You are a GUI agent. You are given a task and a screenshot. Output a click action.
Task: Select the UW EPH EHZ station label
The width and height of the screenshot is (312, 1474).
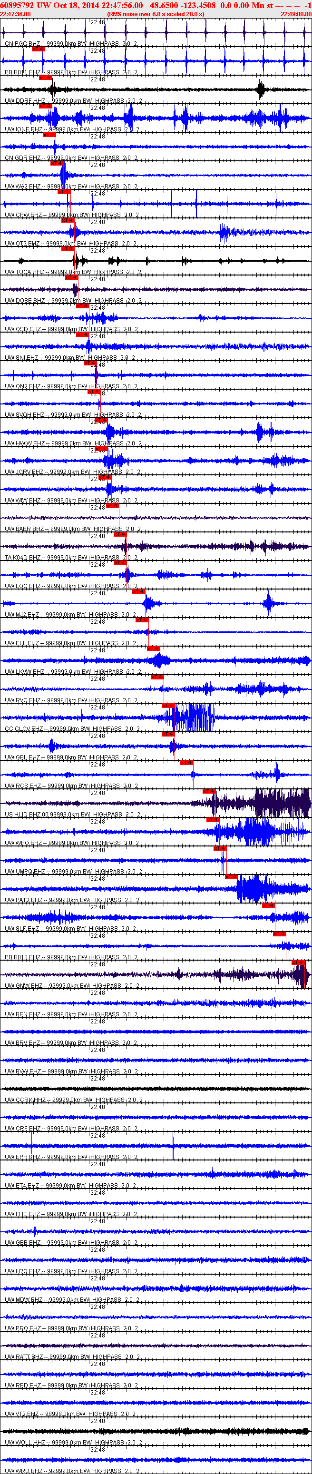click(x=71, y=1158)
